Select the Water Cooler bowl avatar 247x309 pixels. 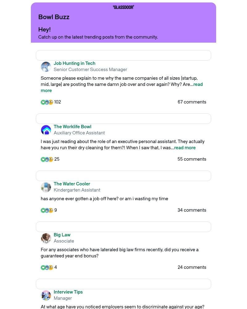pos(46,187)
